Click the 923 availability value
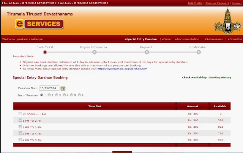Image resolution: width=243 pixels, height=153 pixels. pos(220,127)
